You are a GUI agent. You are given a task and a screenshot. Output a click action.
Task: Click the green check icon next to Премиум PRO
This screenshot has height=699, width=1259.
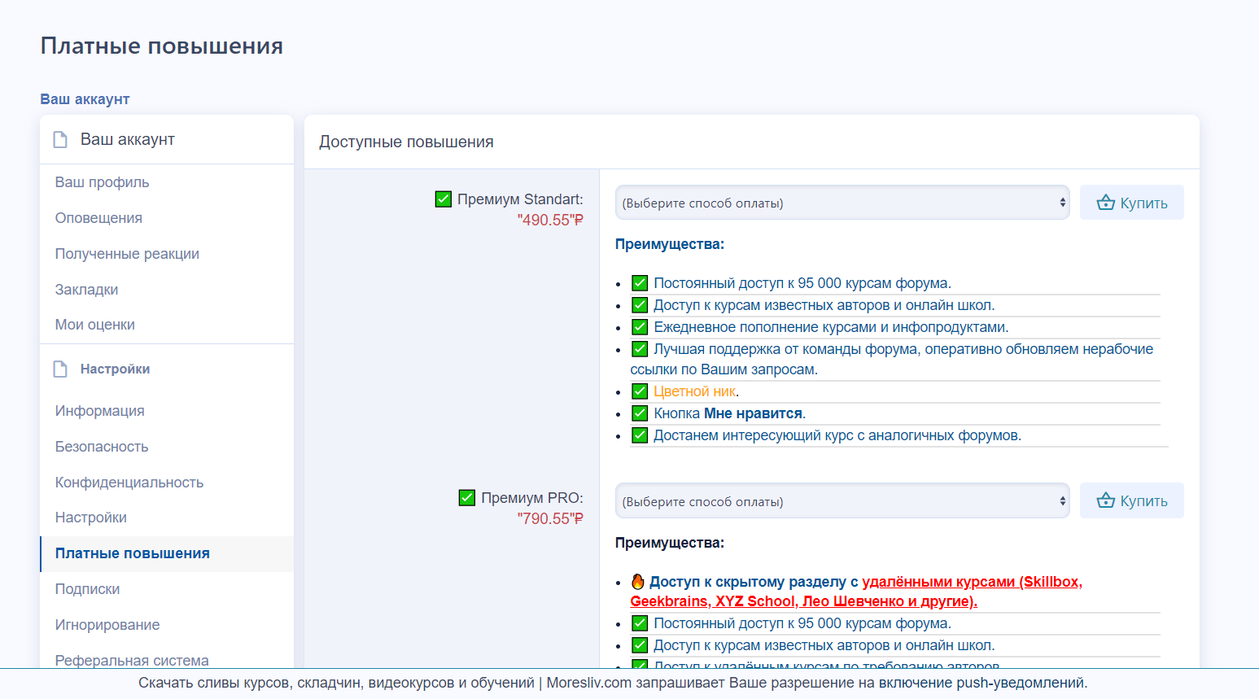tap(467, 498)
